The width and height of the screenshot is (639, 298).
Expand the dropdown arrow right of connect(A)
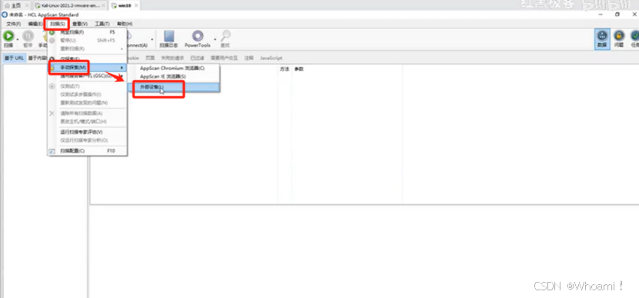tap(152, 39)
